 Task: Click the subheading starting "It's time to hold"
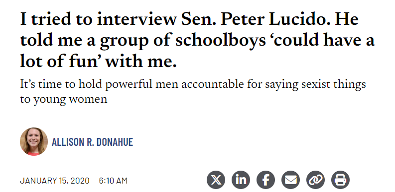point(193,92)
